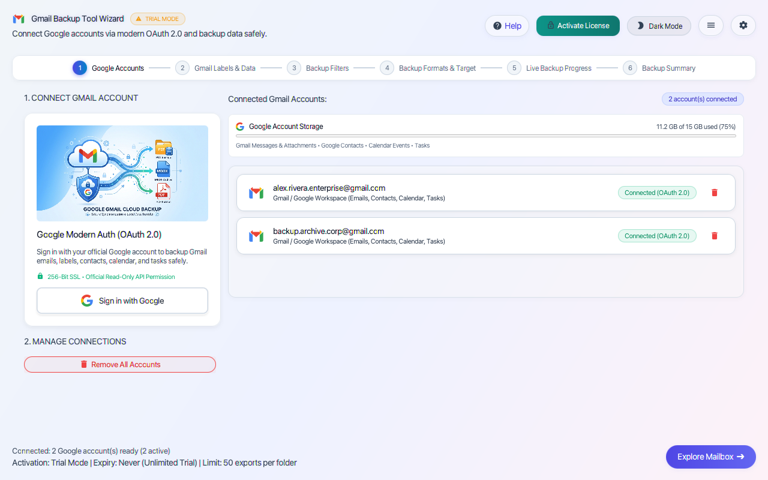
Task: Go to step 2 Gmail Labels & Data
Action: point(215,68)
